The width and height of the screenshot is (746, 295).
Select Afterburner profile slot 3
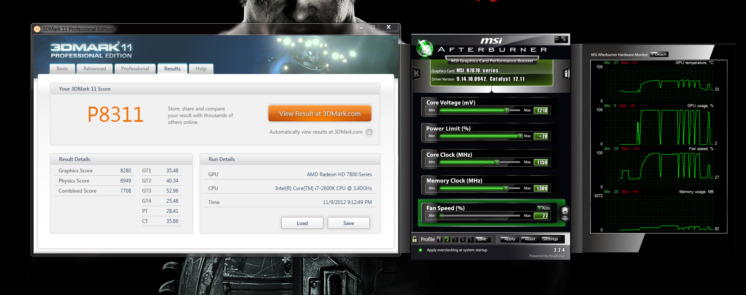[455, 239]
